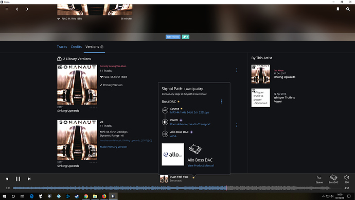
Task: Add a tag with the green tag button
Action: [186, 37]
